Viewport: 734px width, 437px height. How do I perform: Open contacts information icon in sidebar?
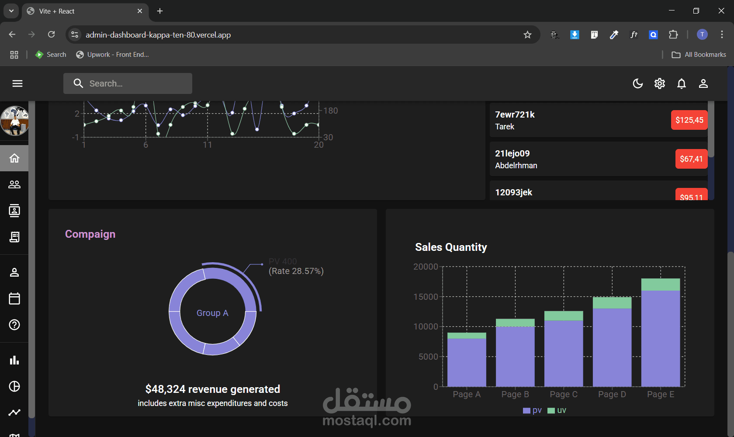(14, 211)
